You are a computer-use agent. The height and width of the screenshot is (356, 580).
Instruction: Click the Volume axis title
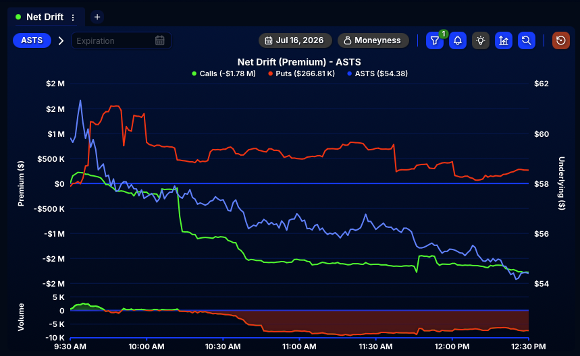[x=21, y=317]
